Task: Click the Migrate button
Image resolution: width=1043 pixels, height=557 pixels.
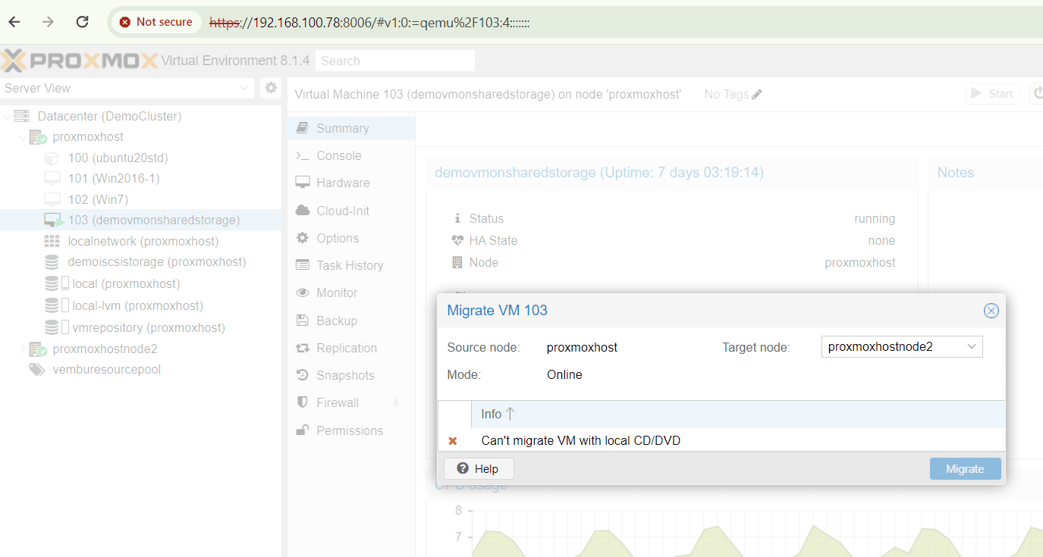Action: click(x=965, y=469)
